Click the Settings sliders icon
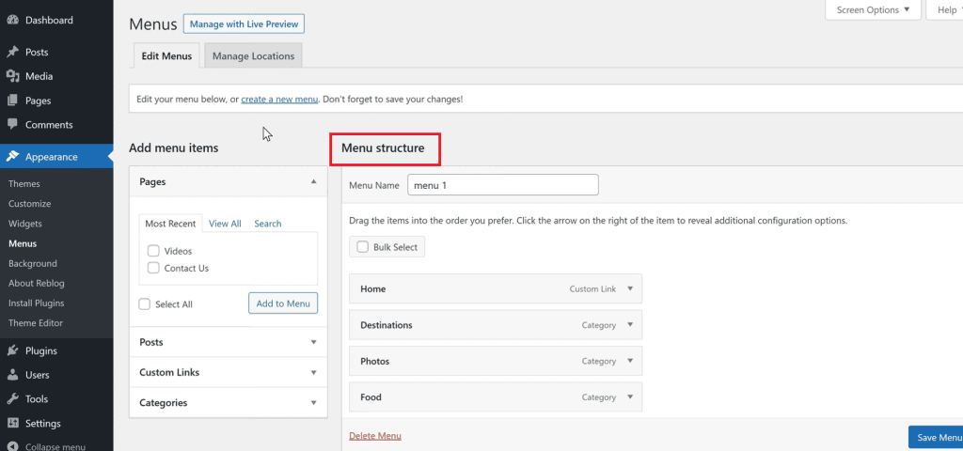This screenshot has height=451, width=963. (12, 424)
